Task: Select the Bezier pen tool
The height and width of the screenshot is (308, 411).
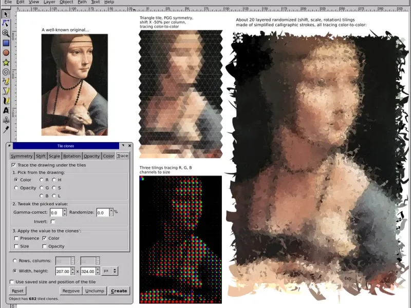Action: pyautogui.click(x=6, y=91)
